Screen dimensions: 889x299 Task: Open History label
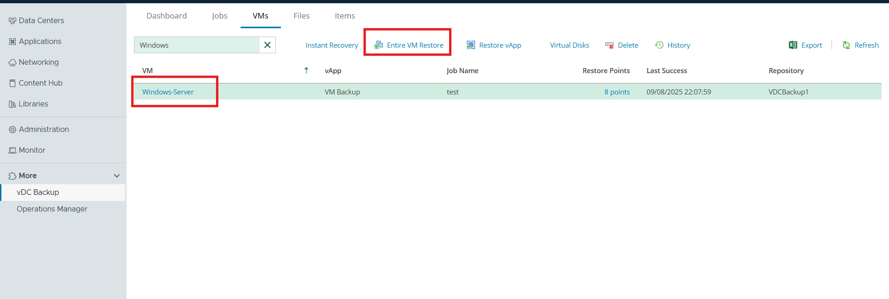(679, 45)
